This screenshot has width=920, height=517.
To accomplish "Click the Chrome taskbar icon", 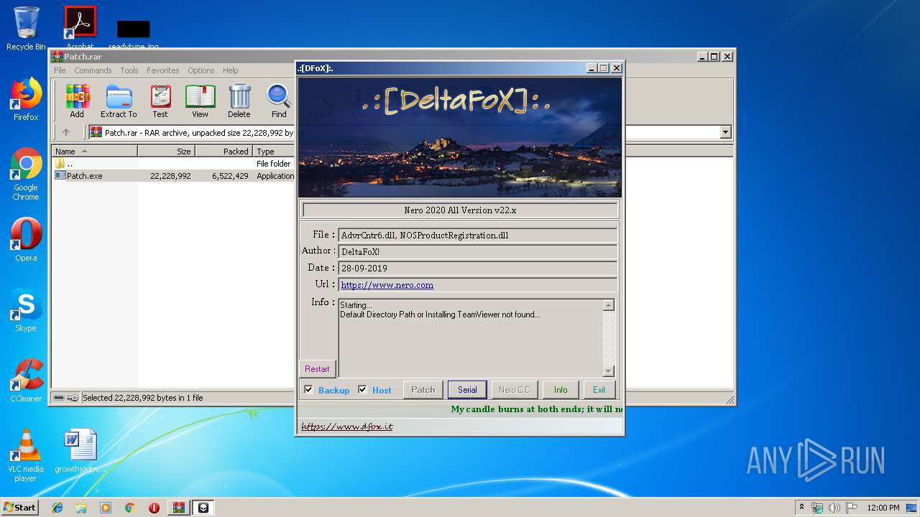I will click(x=129, y=508).
